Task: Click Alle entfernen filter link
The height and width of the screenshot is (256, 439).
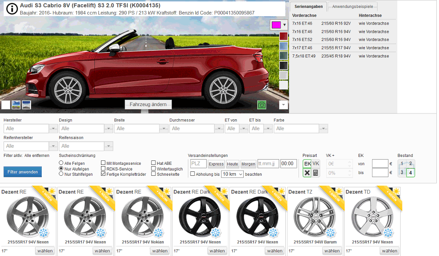Action: (37, 155)
